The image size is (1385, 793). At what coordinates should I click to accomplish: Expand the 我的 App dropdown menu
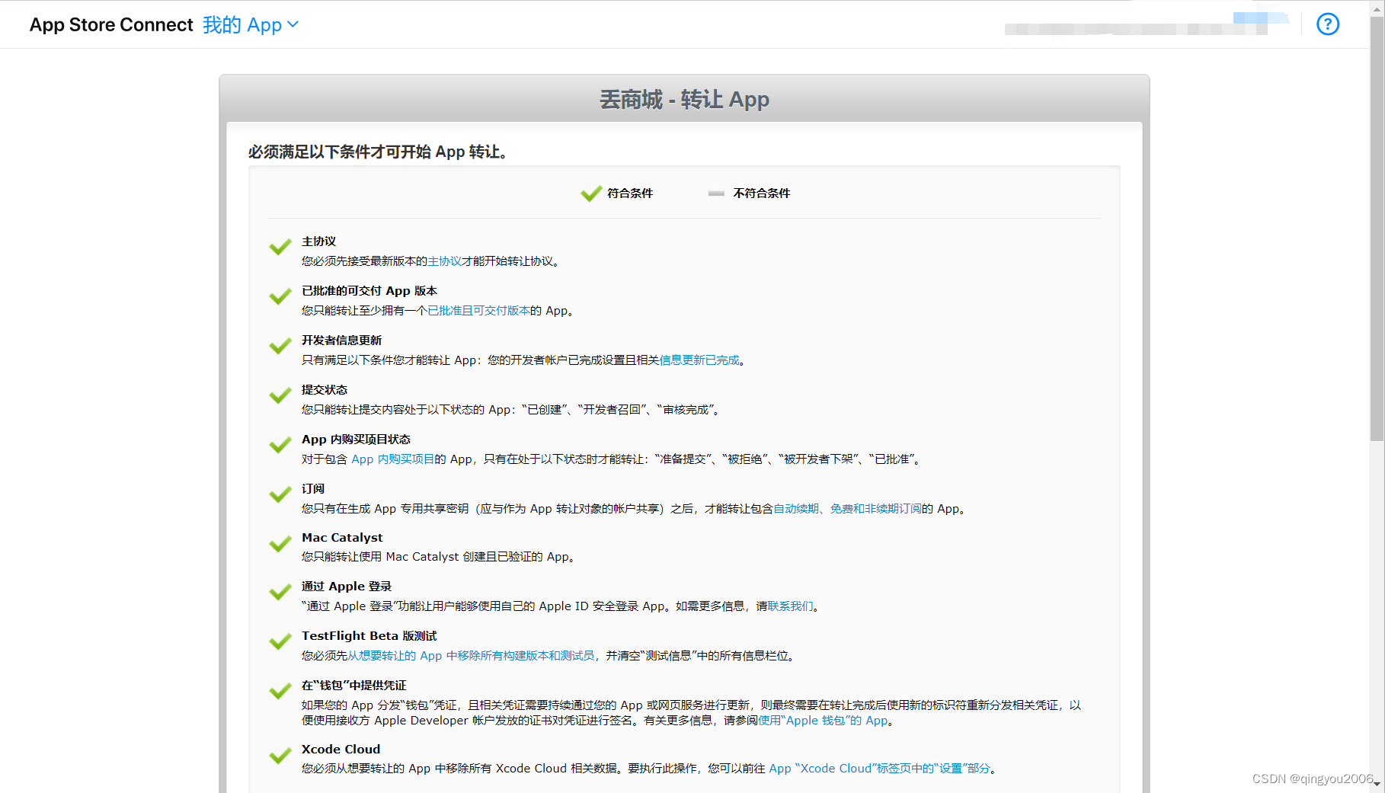pyautogui.click(x=251, y=25)
